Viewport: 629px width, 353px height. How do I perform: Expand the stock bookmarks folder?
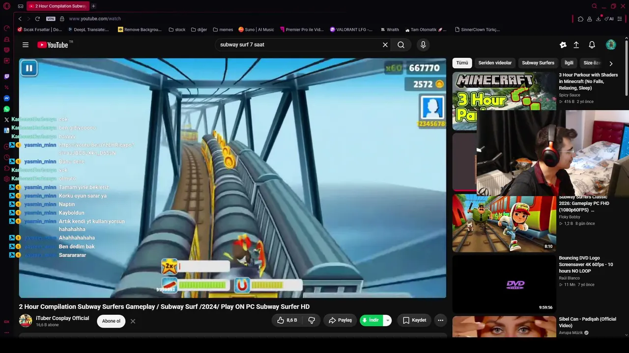[177, 29]
